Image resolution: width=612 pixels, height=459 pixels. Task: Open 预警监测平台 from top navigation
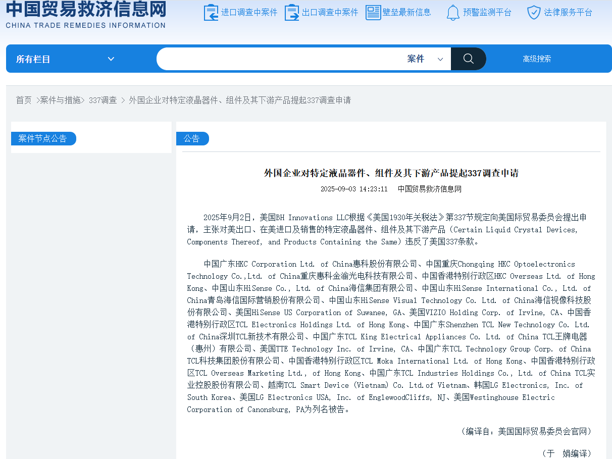[487, 13]
